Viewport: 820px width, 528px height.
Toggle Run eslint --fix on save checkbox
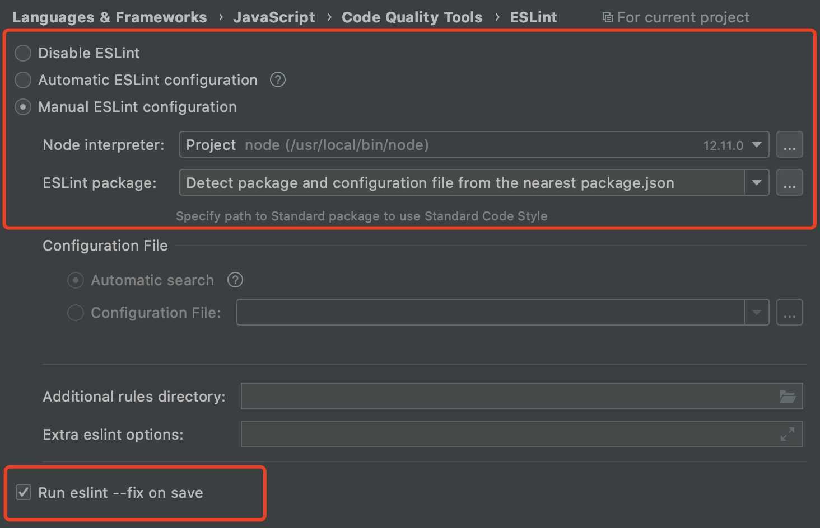24,493
